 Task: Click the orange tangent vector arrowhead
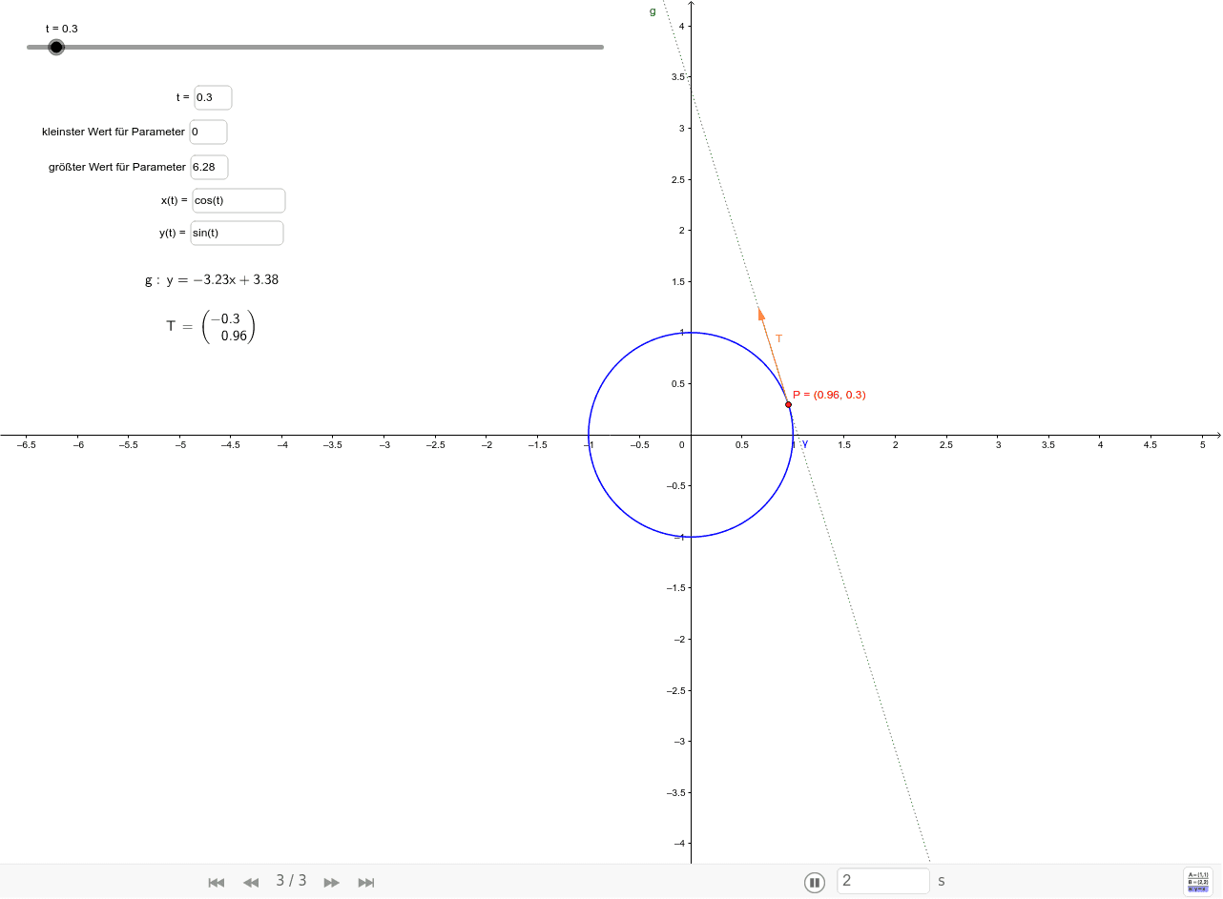(761, 314)
